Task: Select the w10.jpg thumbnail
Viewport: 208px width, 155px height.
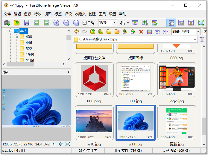Action: (94, 123)
